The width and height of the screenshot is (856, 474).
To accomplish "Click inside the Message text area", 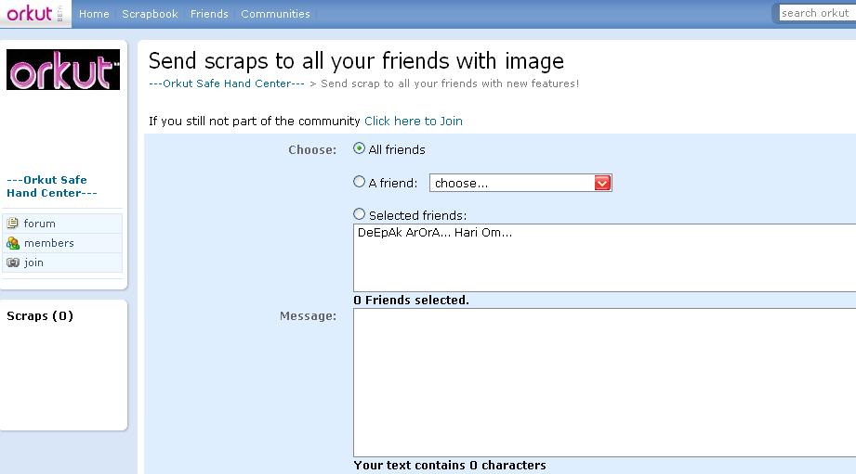I will pyautogui.click(x=604, y=382).
